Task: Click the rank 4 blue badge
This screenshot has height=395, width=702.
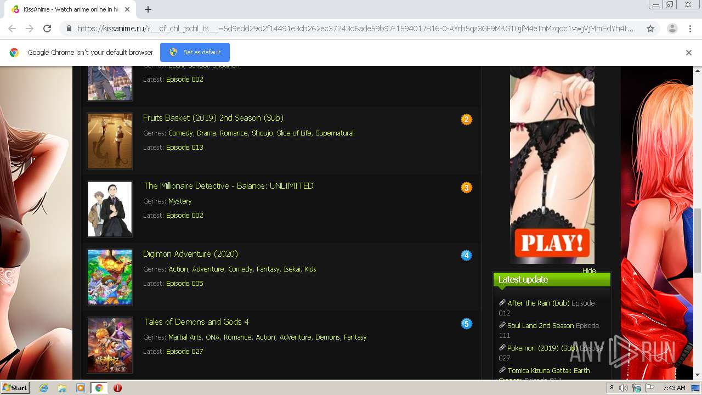Action: coord(466,256)
